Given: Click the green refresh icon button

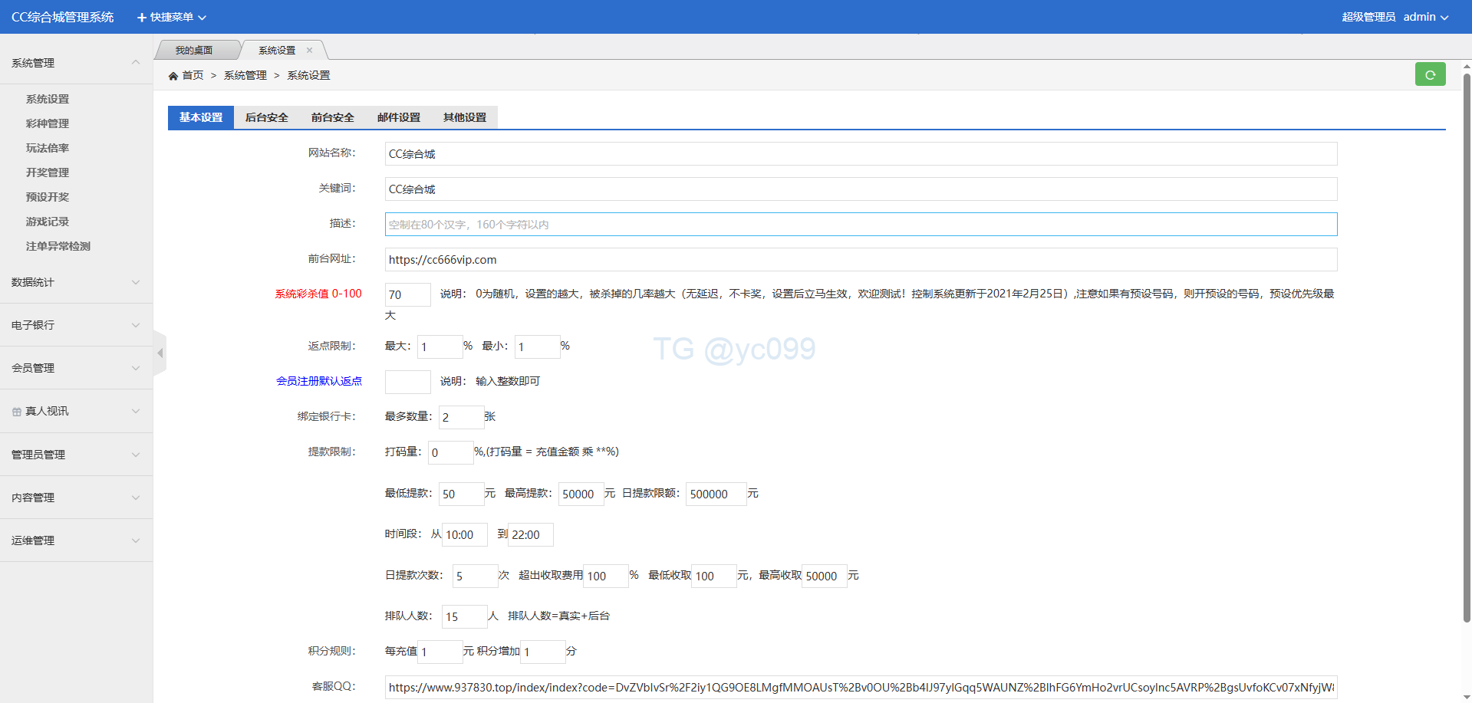Looking at the screenshot, I should pyautogui.click(x=1430, y=74).
